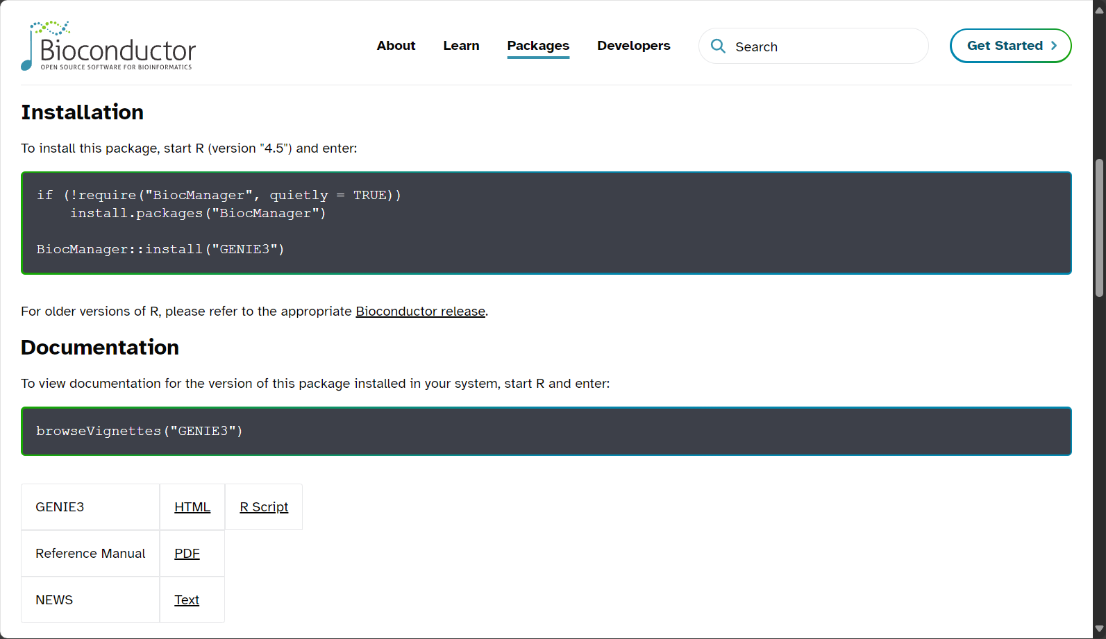Click the search magnifier icon
1106x639 pixels.
click(718, 46)
